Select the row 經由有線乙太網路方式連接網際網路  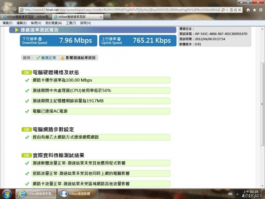click(101, 137)
